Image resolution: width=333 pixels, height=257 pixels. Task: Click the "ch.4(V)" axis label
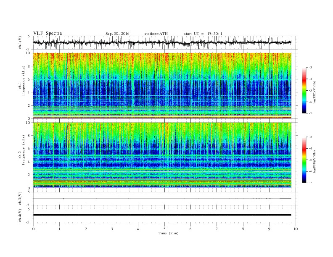(x=20, y=215)
